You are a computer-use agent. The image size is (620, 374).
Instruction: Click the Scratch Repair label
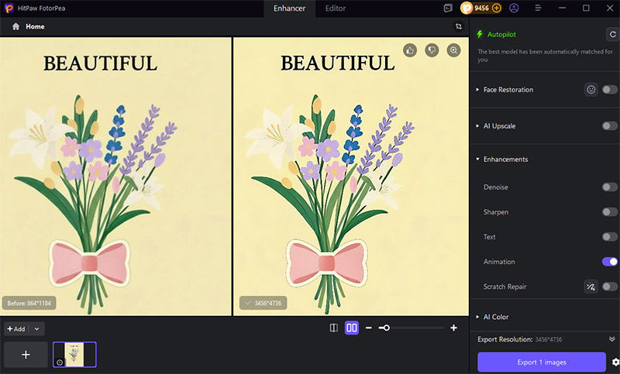click(505, 287)
